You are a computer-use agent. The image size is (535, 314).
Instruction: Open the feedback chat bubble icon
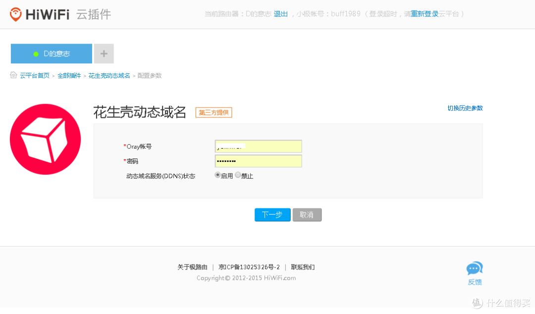coord(475,268)
